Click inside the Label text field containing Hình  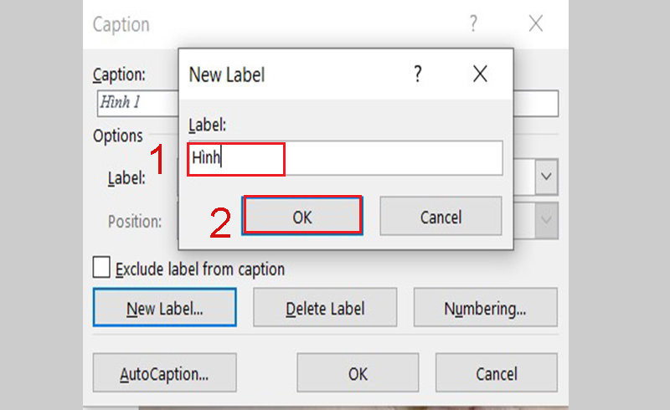345,158
